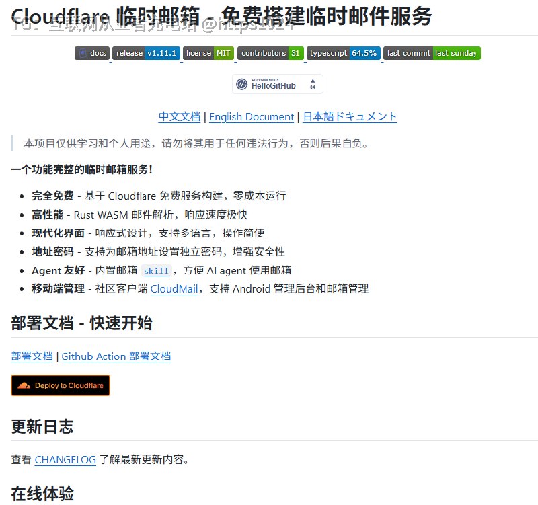Image resolution: width=538 pixels, height=505 pixels.
Task: Open the English Document link
Action: coord(252,116)
